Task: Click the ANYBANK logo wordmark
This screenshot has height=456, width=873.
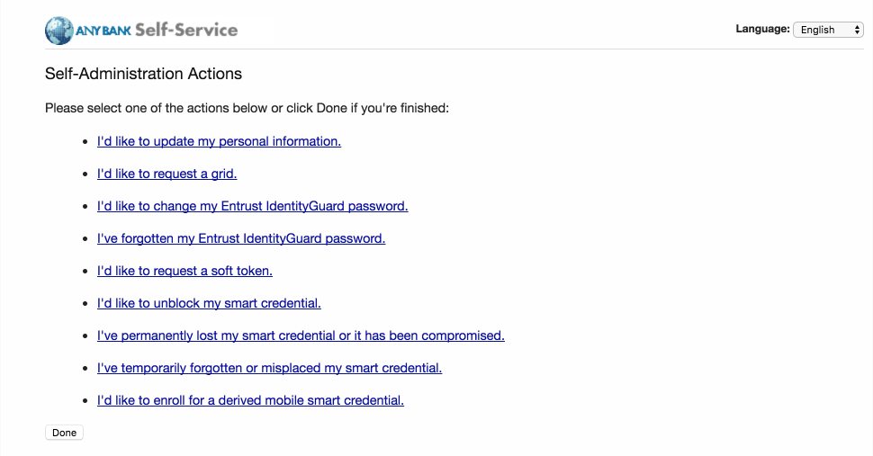Action: click(103, 31)
